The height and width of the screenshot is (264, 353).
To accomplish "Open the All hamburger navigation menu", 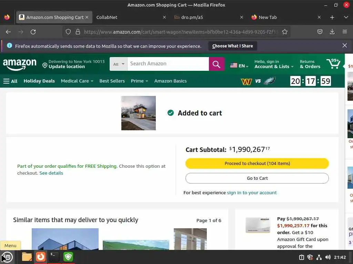I will [x=10, y=81].
